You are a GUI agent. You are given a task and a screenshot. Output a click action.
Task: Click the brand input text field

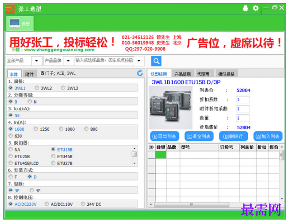(104, 60)
